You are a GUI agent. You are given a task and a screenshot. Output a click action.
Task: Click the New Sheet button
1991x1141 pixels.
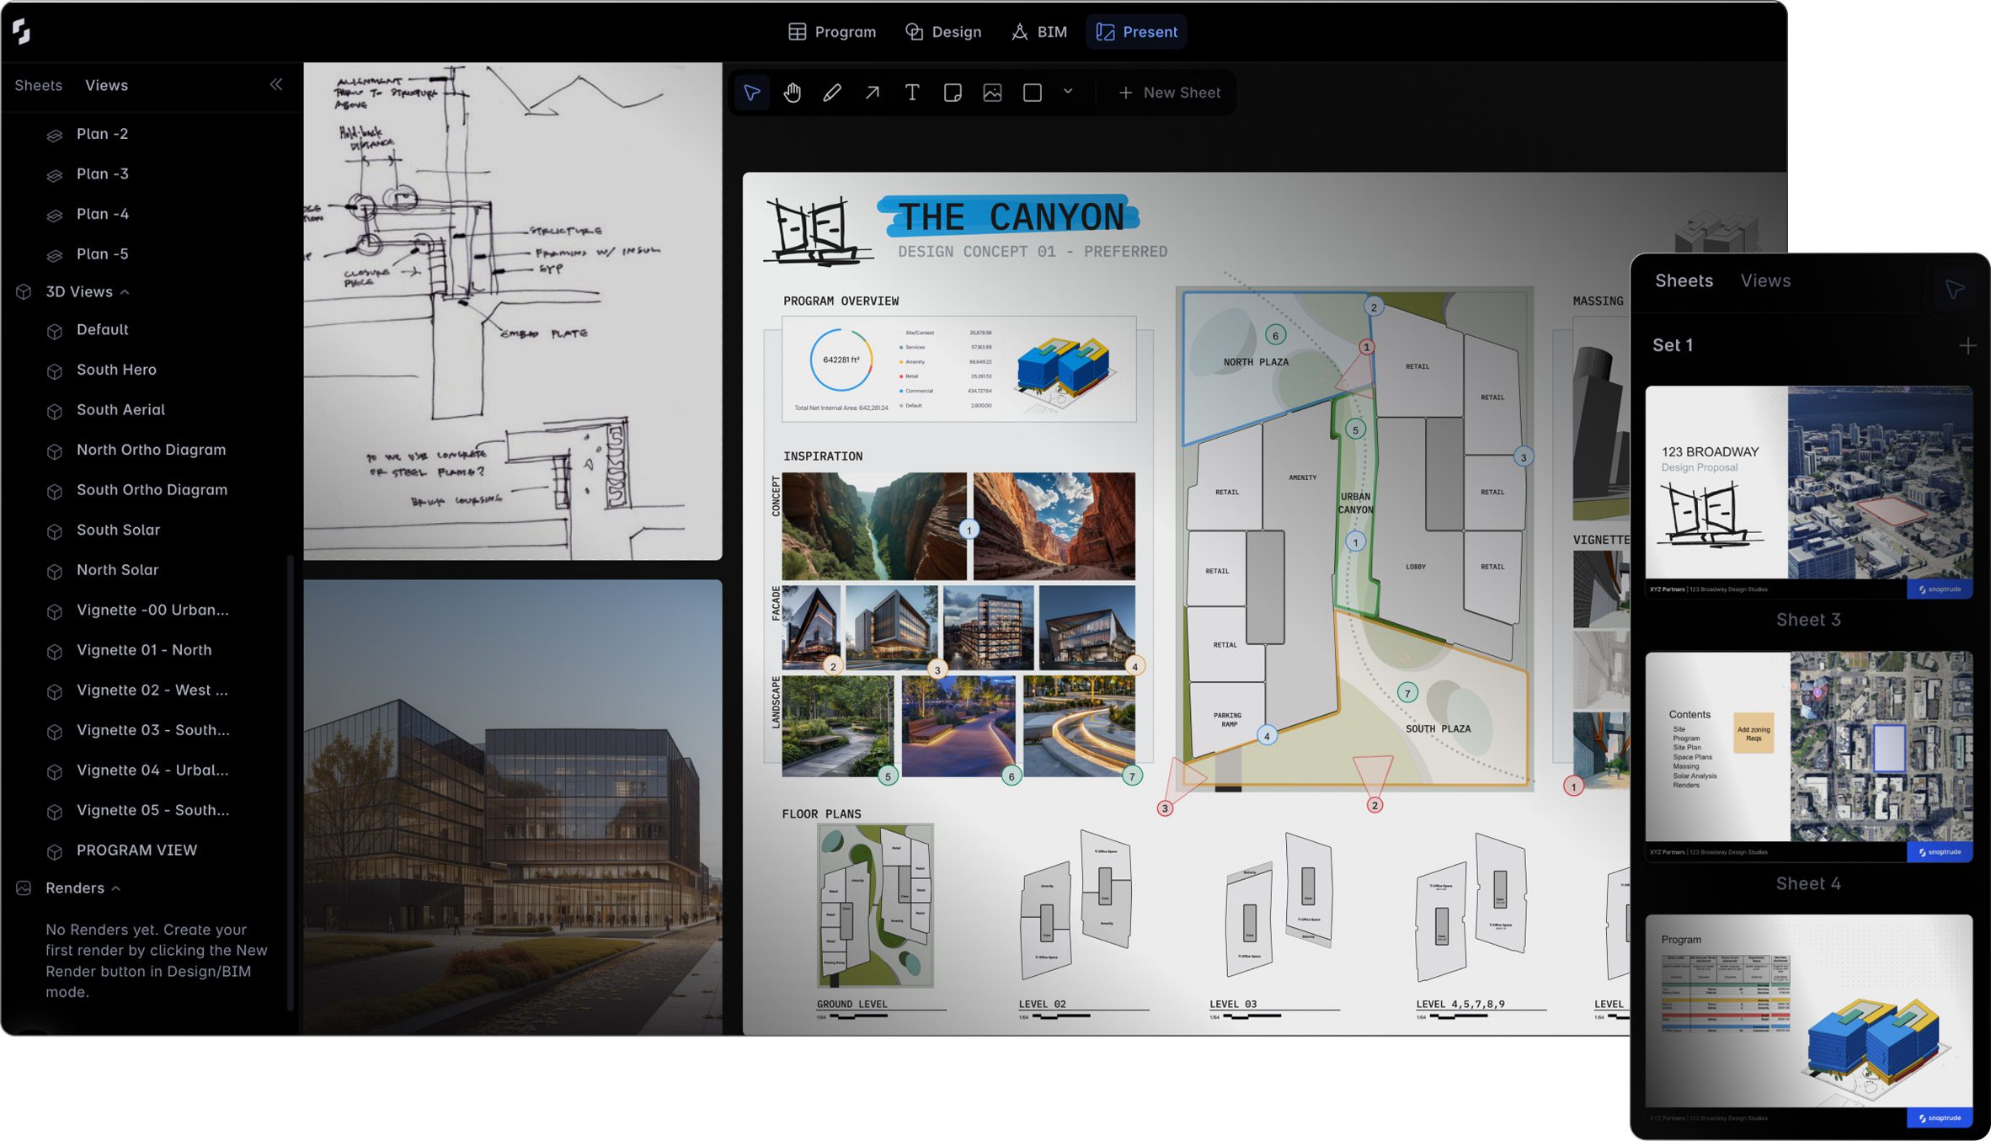point(1169,93)
